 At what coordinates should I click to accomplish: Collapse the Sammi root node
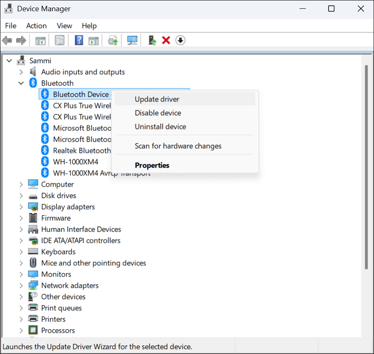point(10,61)
